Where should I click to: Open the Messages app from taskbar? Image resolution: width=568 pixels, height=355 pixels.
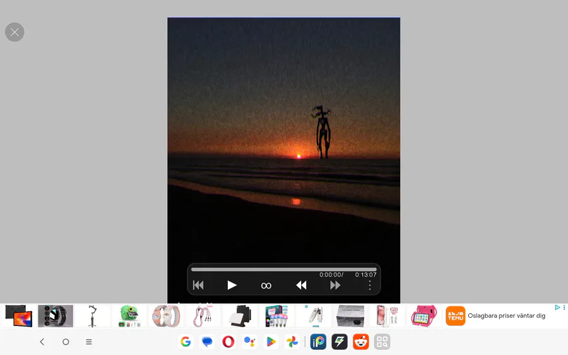[x=207, y=342]
